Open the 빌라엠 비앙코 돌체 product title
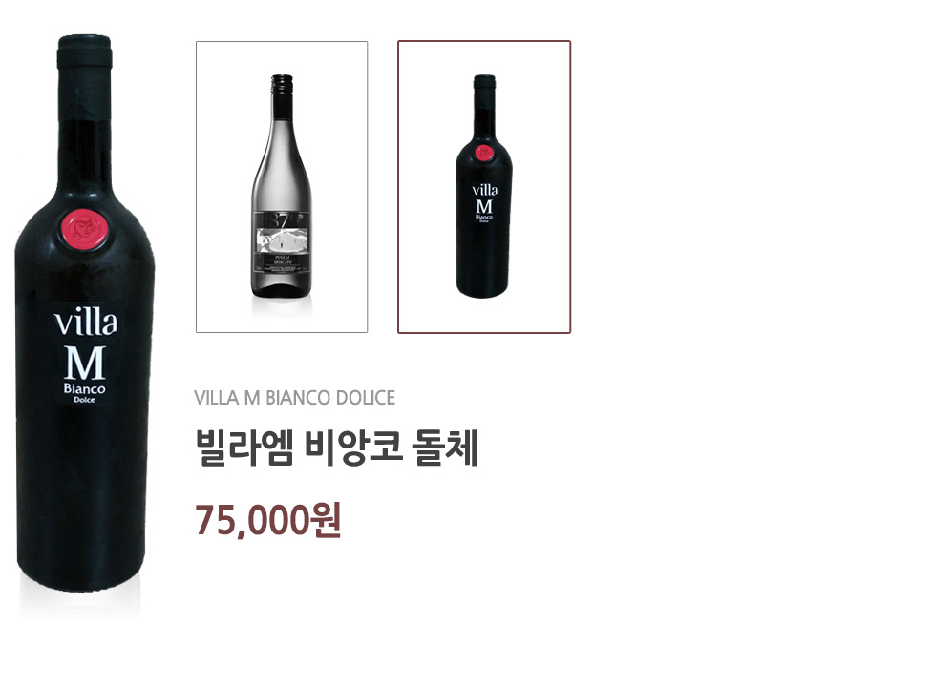This screenshot has width=933, height=687. [x=337, y=448]
